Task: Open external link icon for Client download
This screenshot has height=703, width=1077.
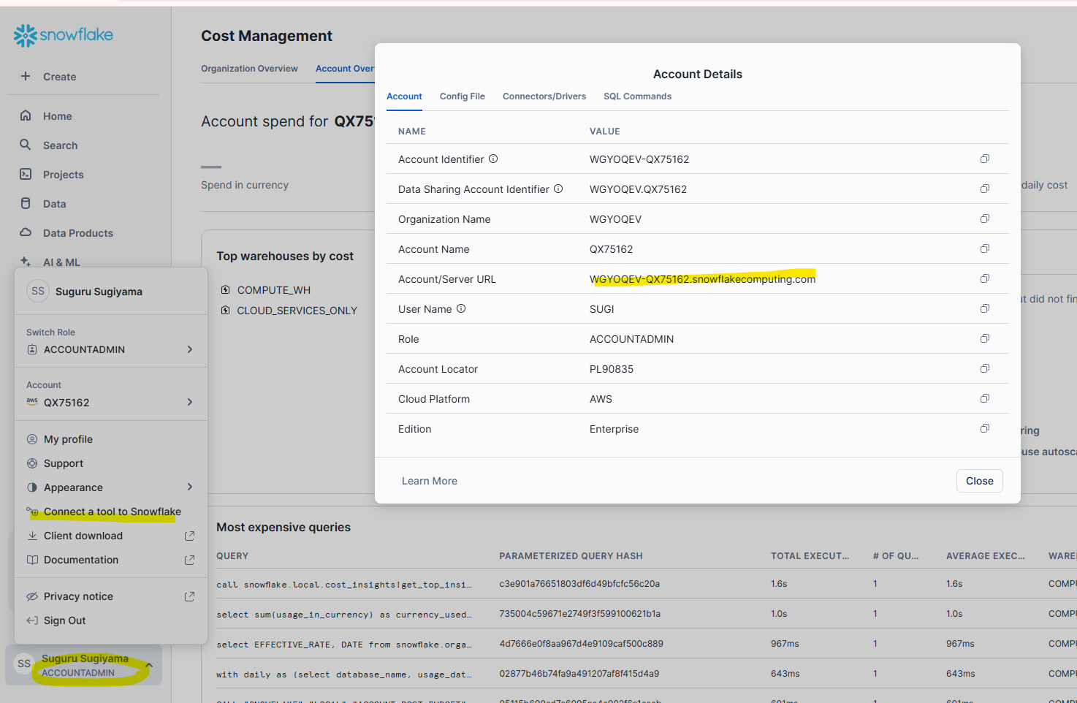Action: coord(190,536)
